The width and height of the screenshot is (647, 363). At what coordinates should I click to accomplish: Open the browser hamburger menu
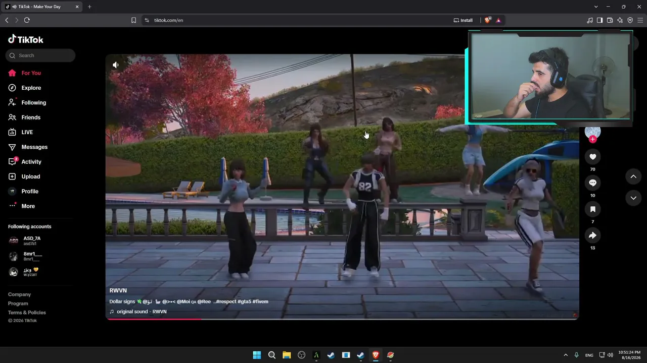(640, 20)
